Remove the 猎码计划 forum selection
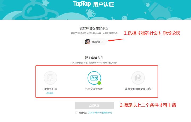Image resolution: width=191 pixels, height=122 pixels. click(x=102, y=42)
